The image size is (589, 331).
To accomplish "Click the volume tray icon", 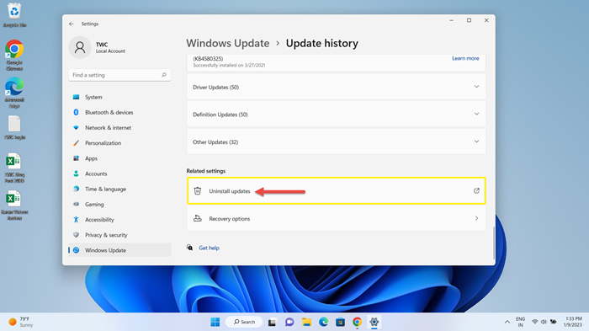I will tap(544, 322).
